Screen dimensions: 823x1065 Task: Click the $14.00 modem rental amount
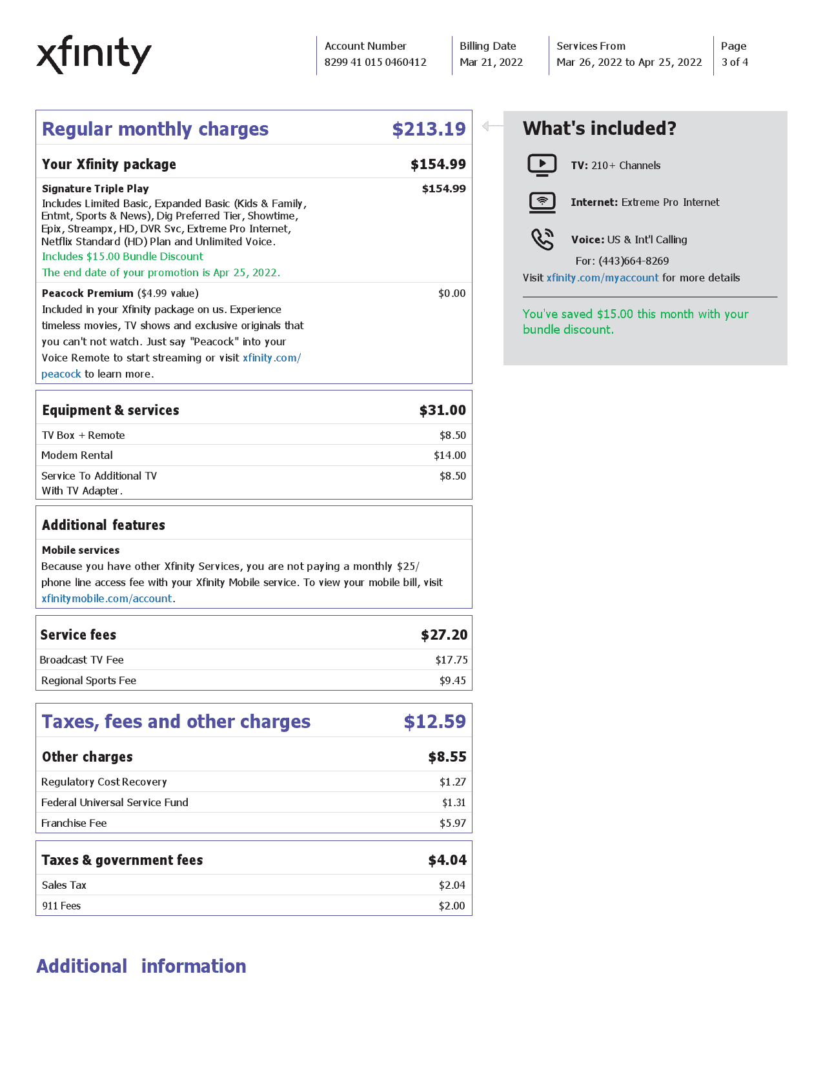449,455
